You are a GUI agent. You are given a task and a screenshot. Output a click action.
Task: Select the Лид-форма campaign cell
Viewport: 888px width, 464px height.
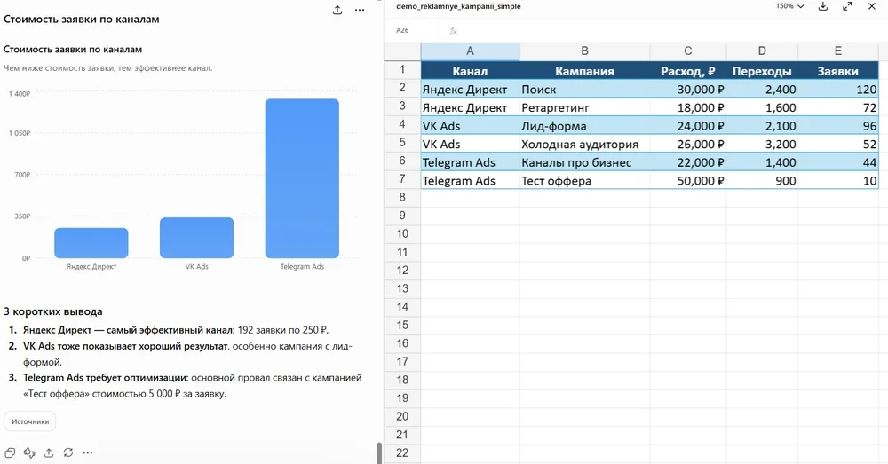584,126
